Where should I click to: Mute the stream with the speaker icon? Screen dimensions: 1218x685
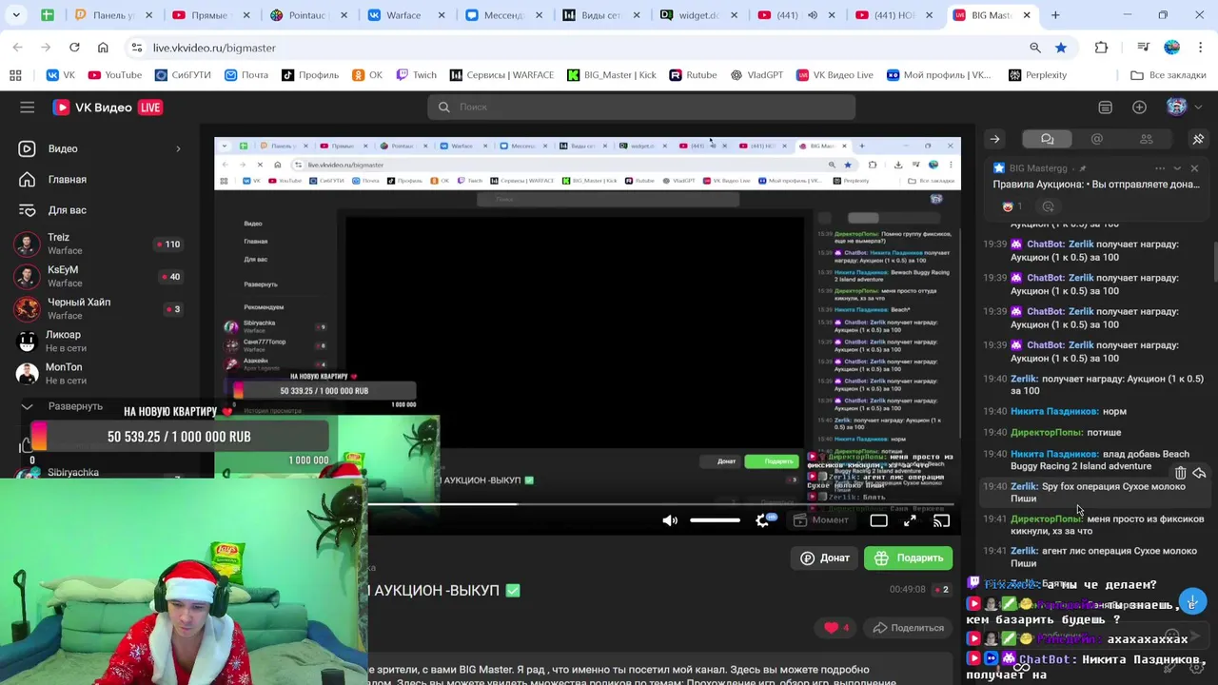[670, 520]
